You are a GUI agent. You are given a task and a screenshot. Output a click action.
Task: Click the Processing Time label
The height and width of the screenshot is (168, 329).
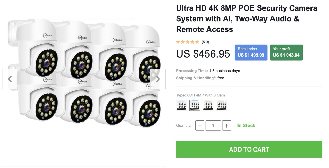(x=192, y=71)
